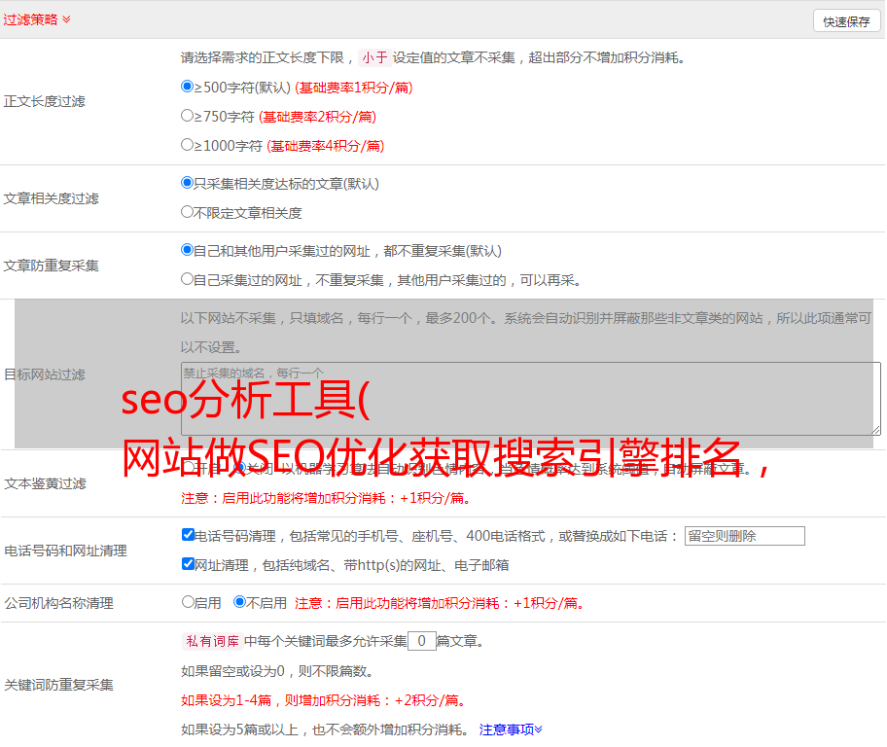
Task: Enable 公司机构名称清理 with 启用 radio
Action: click(188, 602)
